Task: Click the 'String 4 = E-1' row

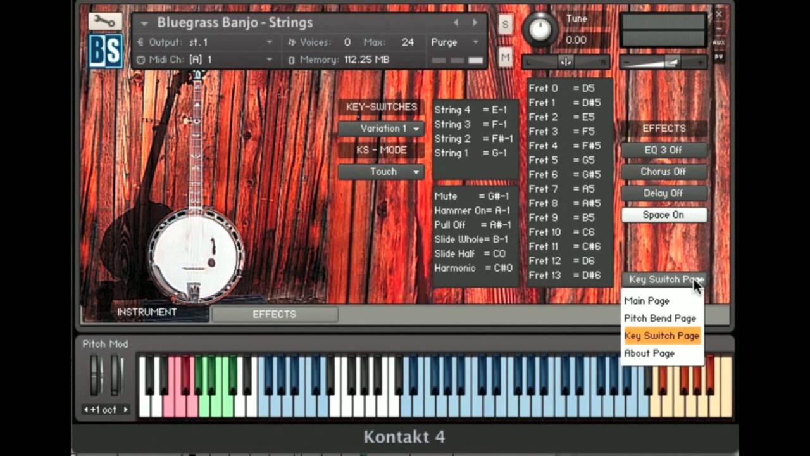Action: point(471,110)
